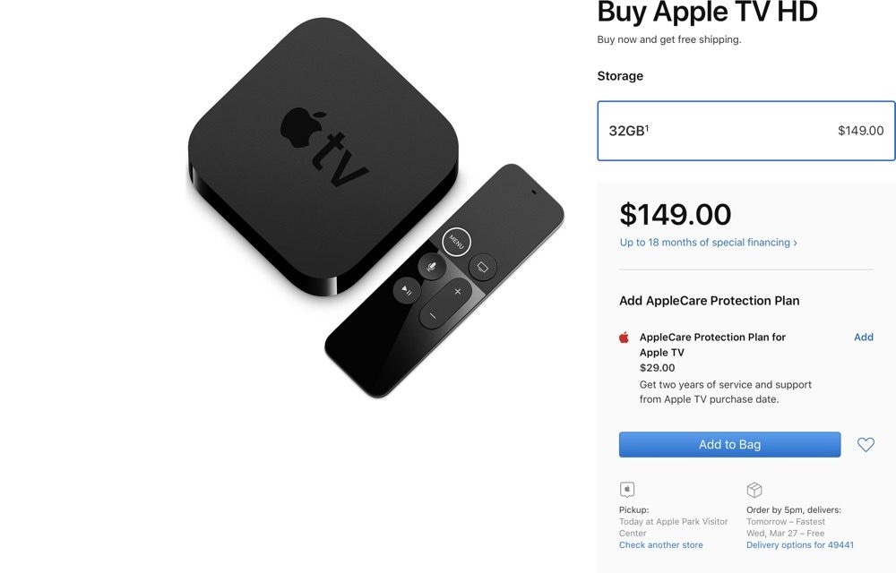The width and height of the screenshot is (896, 573).
Task: Select the 32GB storage option
Action: pos(746,131)
